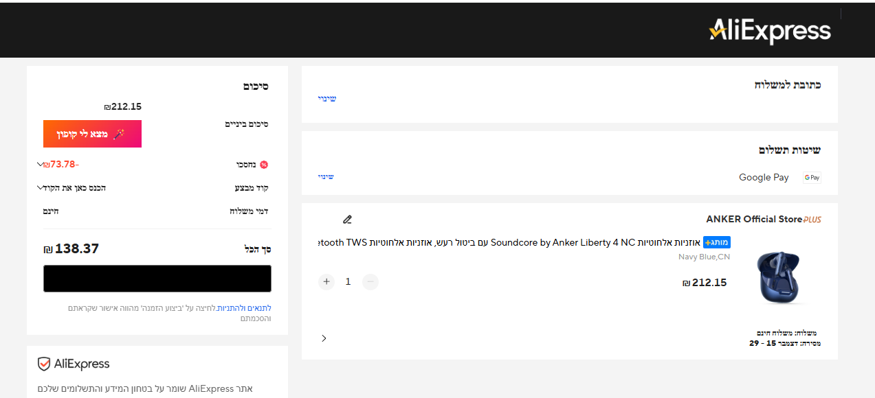This screenshot has height=398, width=875.
Task: Click the black place order button
Action: coord(157,279)
